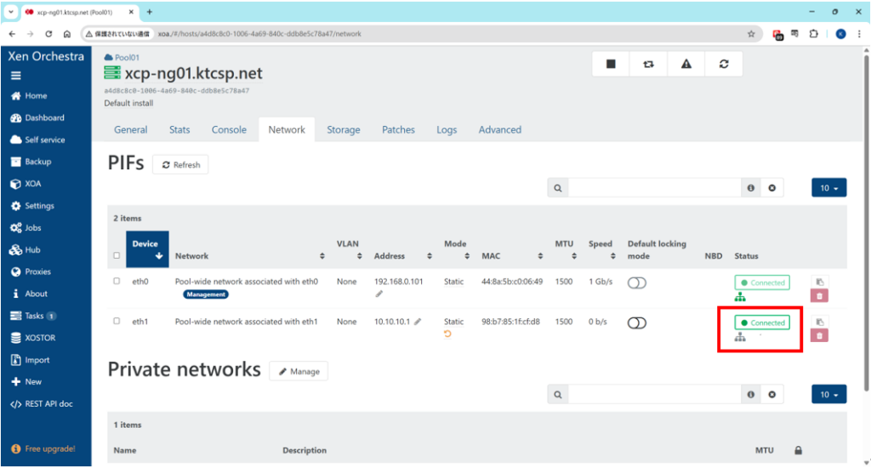This screenshot has height=468, width=871.
Task: Click Manage button for Private networks
Action: (299, 371)
